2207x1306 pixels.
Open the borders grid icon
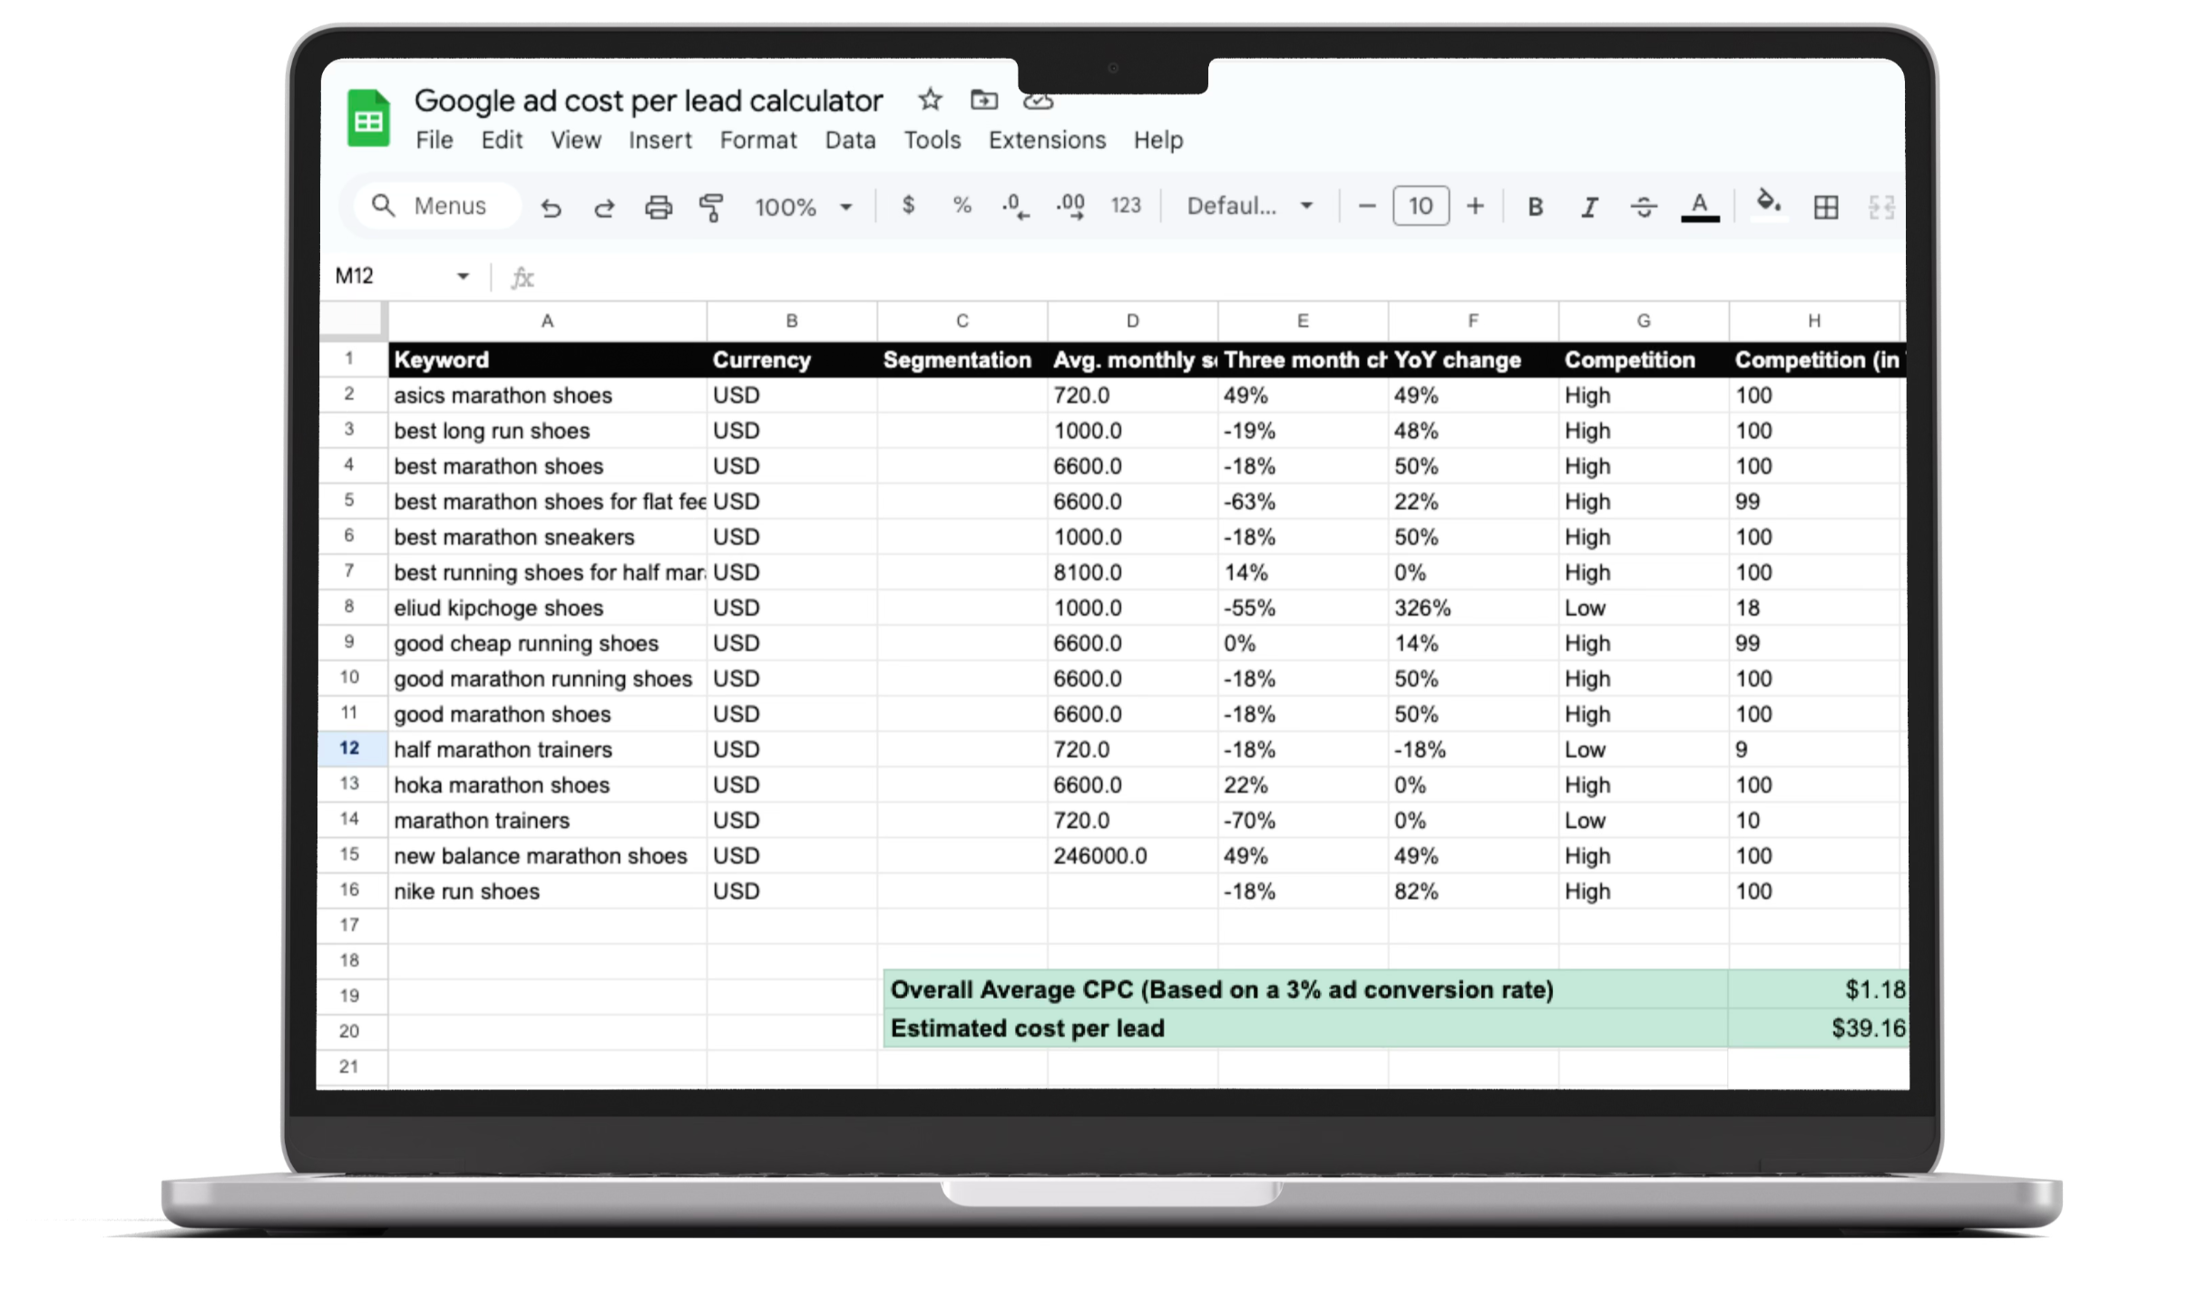[1825, 207]
